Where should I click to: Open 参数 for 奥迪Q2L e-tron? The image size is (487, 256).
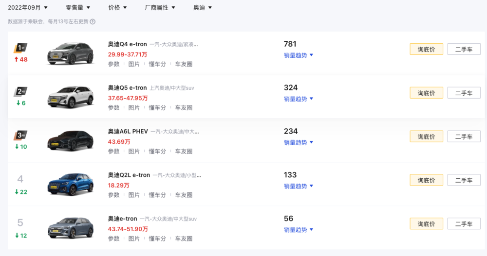[113, 195]
